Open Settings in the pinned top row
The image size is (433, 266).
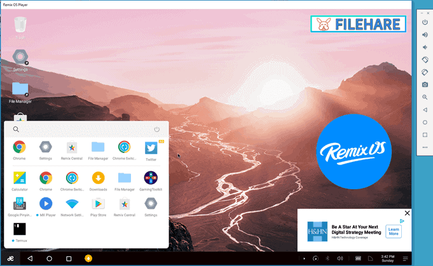[x=46, y=147]
